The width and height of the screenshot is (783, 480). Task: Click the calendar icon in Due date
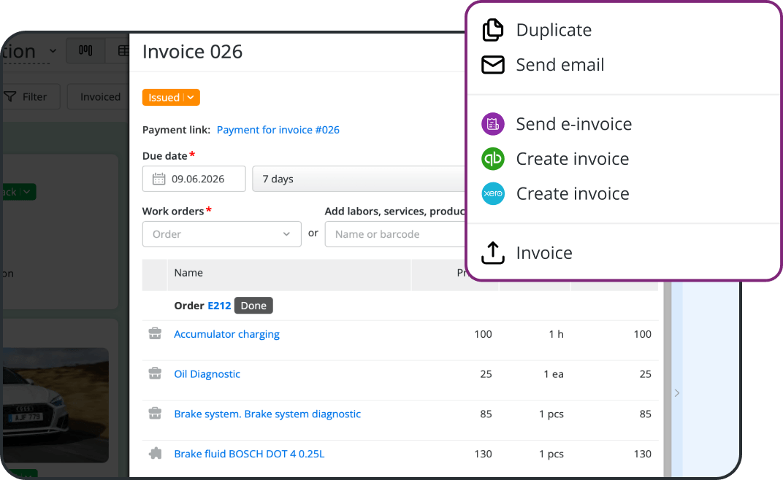pos(158,179)
